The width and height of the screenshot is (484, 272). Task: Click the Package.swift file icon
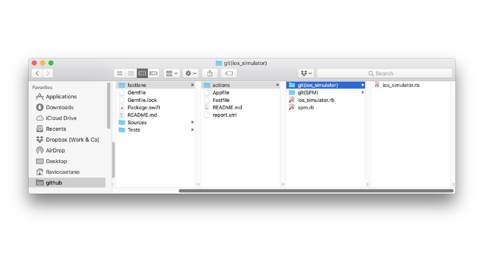[x=121, y=107]
